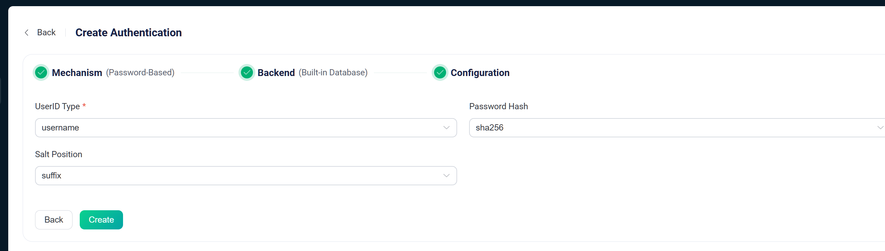
Task: Click the Password-Based mechanism text
Action: (x=140, y=73)
